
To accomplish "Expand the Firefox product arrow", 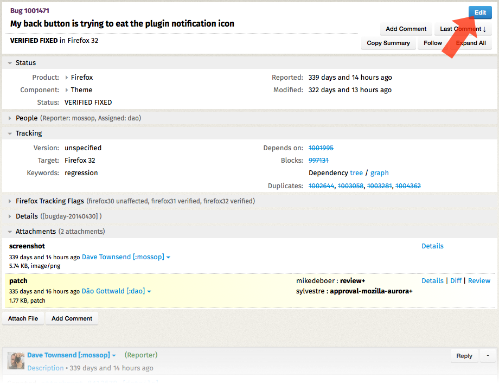I will click(x=67, y=78).
